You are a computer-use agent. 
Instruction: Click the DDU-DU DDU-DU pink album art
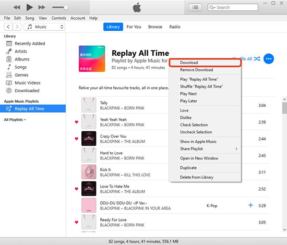[89, 205]
